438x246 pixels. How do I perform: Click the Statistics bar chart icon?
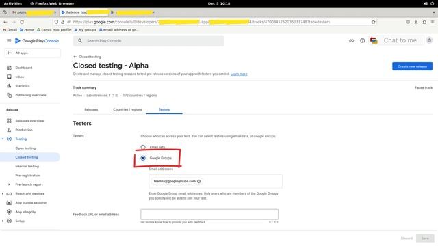pos(9,86)
